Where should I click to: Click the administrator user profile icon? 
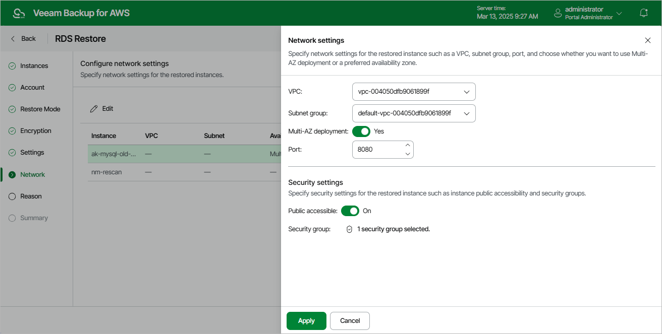click(x=558, y=13)
